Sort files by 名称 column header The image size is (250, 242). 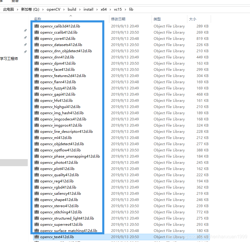coord(38,19)
